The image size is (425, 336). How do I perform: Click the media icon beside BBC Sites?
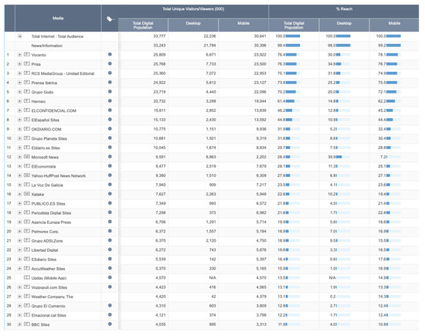(x=27, y=324)
